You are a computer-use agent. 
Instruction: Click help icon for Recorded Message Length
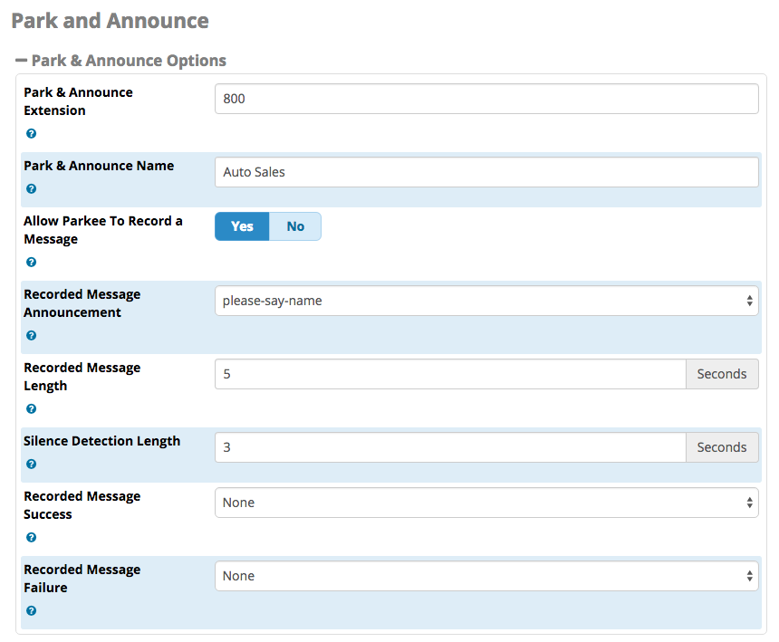click(32, 409)
